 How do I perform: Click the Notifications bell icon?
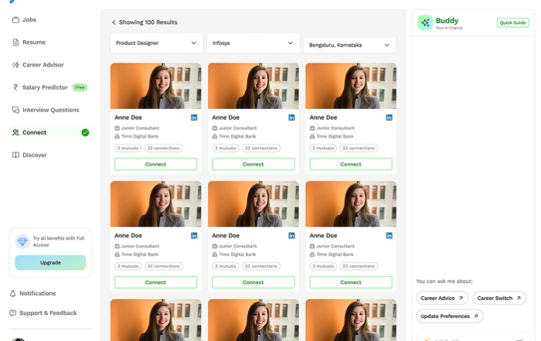click(x=13, y=293)
